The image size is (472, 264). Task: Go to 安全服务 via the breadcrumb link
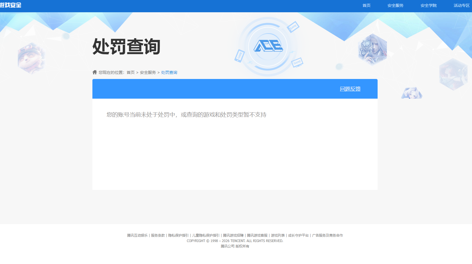tap(148, 72)
